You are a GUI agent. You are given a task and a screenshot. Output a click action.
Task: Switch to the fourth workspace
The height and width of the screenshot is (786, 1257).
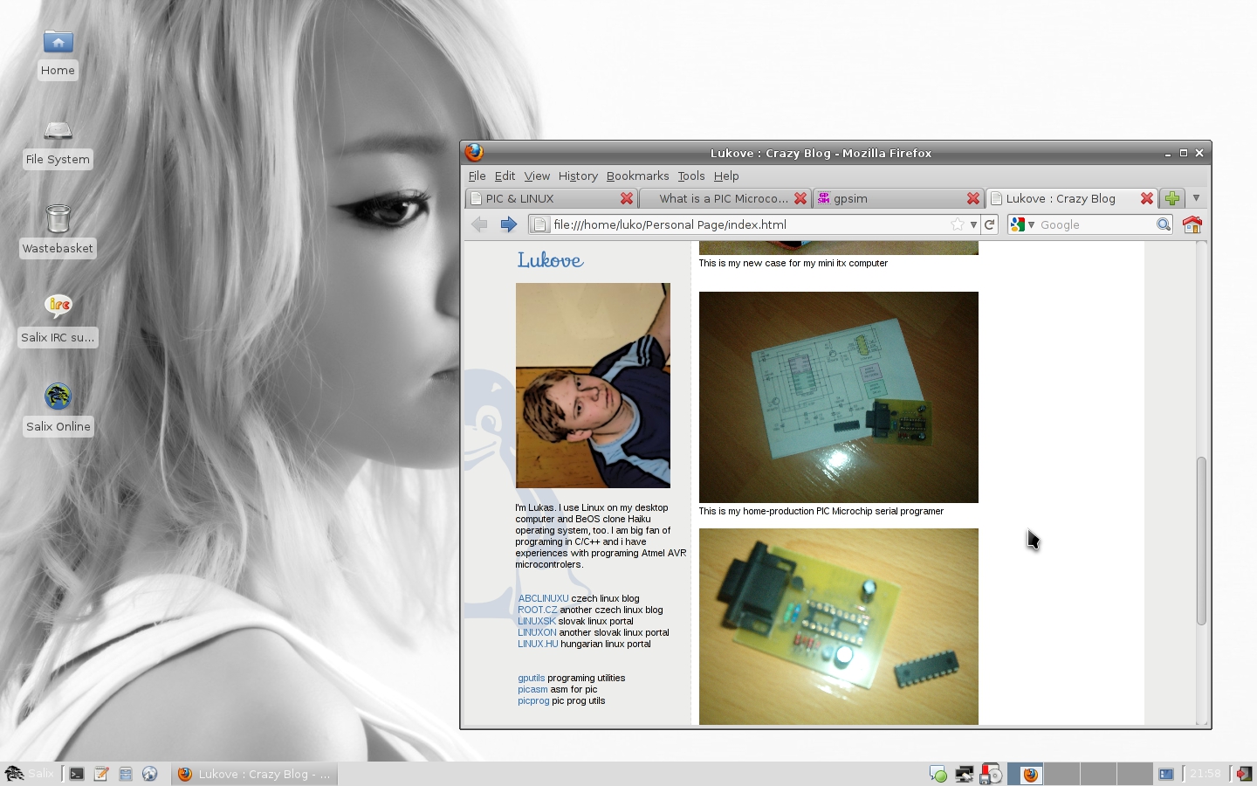(x=1135, y=774)
